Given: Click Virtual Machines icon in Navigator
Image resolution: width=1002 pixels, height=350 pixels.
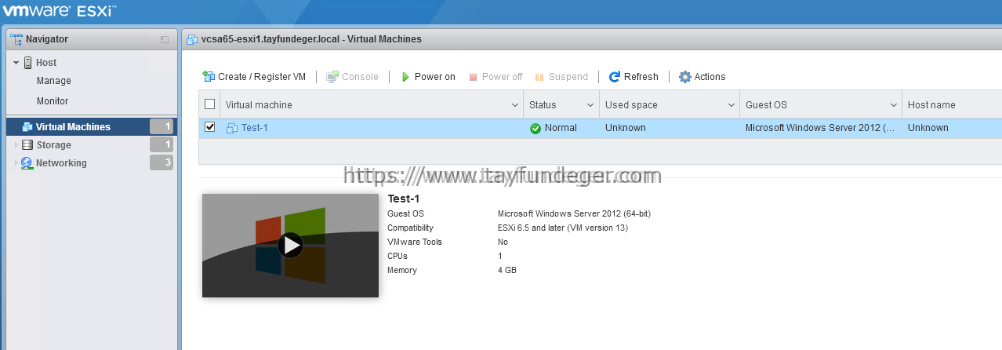Looking at the screenshot, I should pyautogui.click(x=27, y=127).
